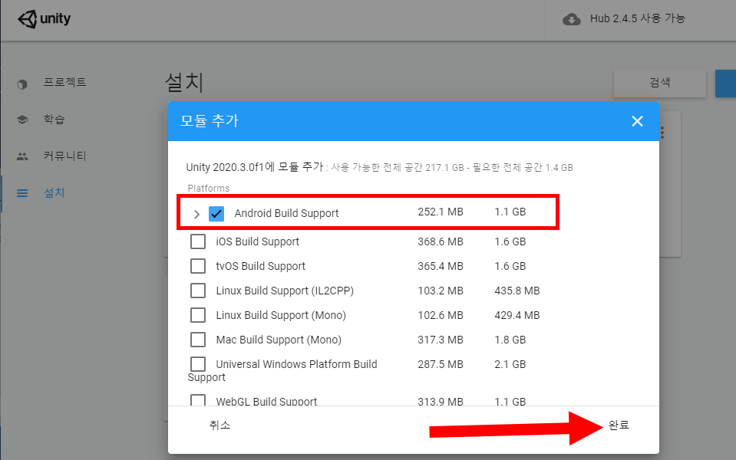This screenshot has width=736, height=460.
Task: Check tvOS Build Support checkbox
Action: (198, 266)
